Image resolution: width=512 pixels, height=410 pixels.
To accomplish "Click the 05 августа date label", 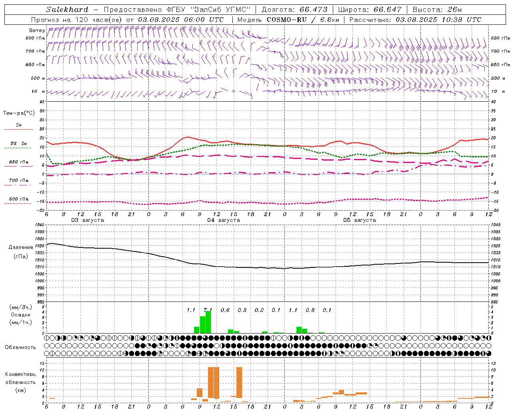I will [360, 220].
